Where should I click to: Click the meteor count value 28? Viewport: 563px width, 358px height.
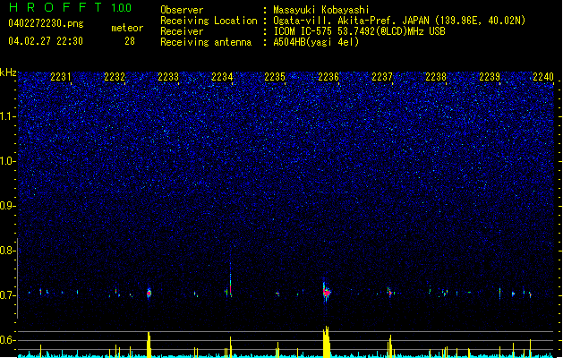pos(130,41)
